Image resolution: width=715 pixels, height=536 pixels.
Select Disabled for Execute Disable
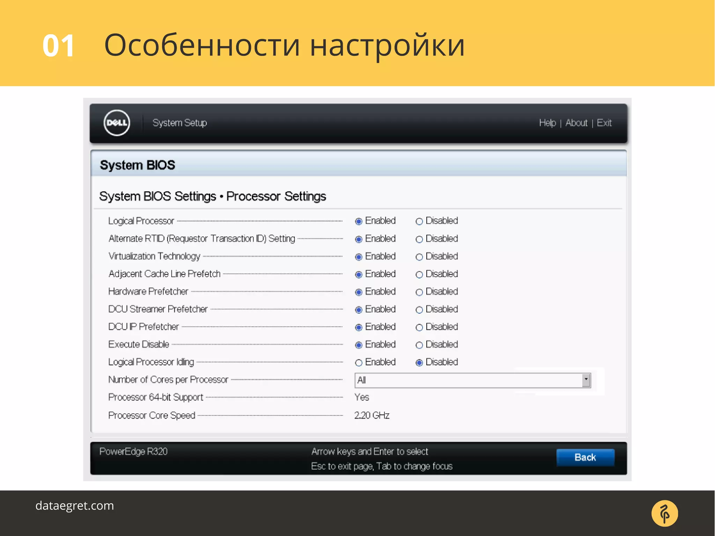tap(419, 345)
